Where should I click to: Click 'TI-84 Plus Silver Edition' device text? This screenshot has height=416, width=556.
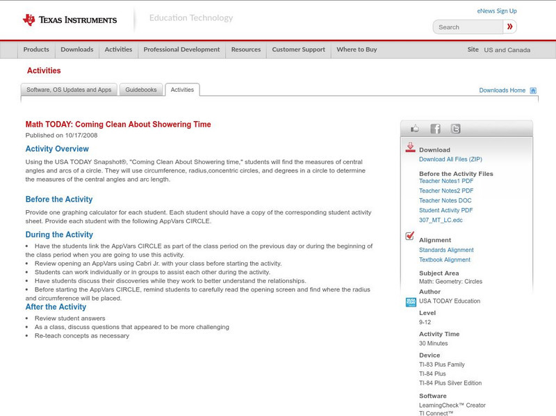(450, 383)
